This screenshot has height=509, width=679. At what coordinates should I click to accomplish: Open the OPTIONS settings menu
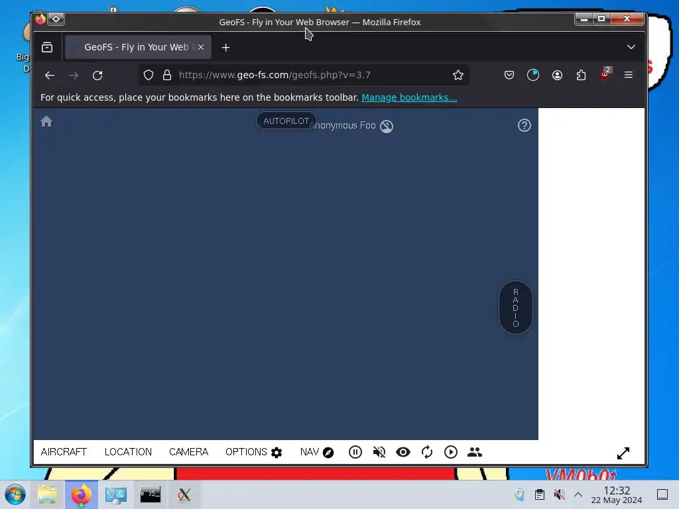[254, 452]
